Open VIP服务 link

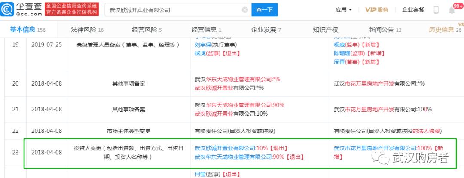pos(376,10)
